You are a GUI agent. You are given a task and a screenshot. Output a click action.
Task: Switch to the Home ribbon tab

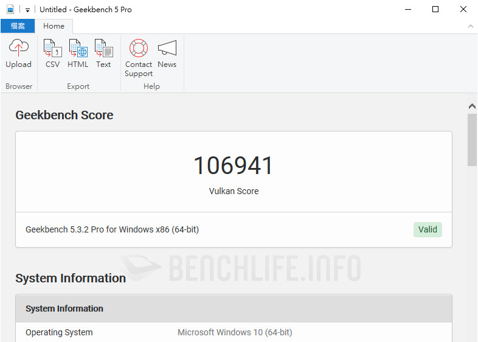(54, 26)
